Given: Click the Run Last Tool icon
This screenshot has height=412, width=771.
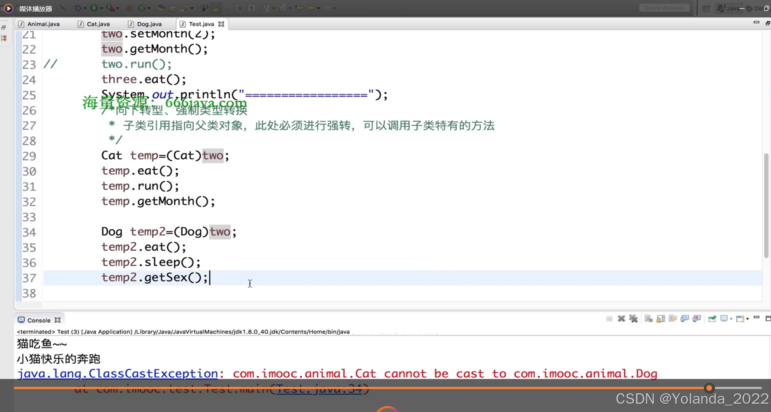Looking at the screenshot, I should pyautogui.click(x=111, y=8).
